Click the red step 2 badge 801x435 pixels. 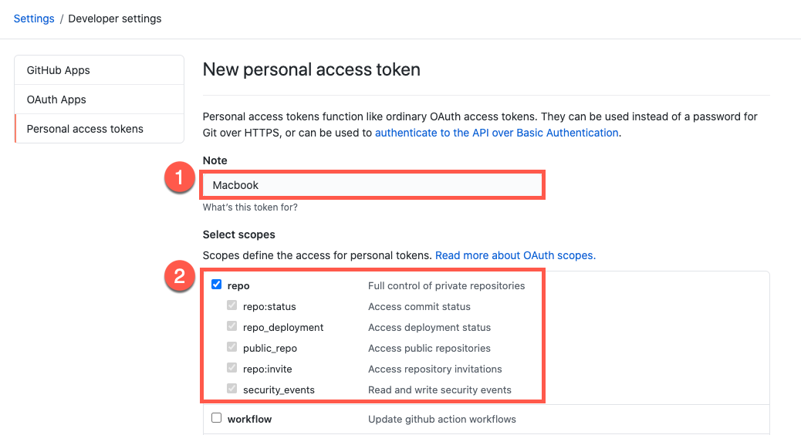pos(180,276)
